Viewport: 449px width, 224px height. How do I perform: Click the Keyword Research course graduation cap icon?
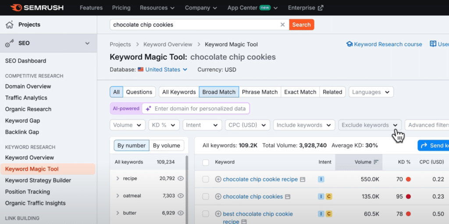pos(349,44)
